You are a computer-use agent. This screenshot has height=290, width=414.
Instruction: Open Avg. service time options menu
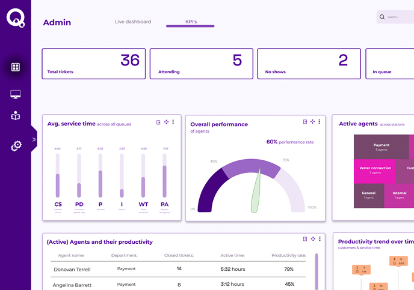coord(173,122)
